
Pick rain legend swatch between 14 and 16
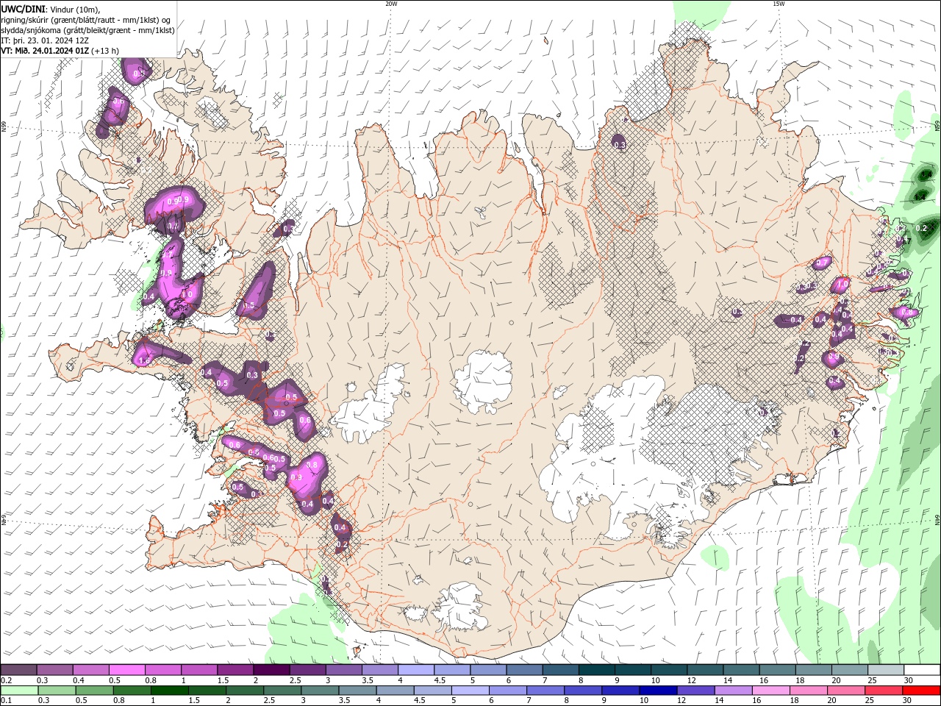(x=733, y=691)
